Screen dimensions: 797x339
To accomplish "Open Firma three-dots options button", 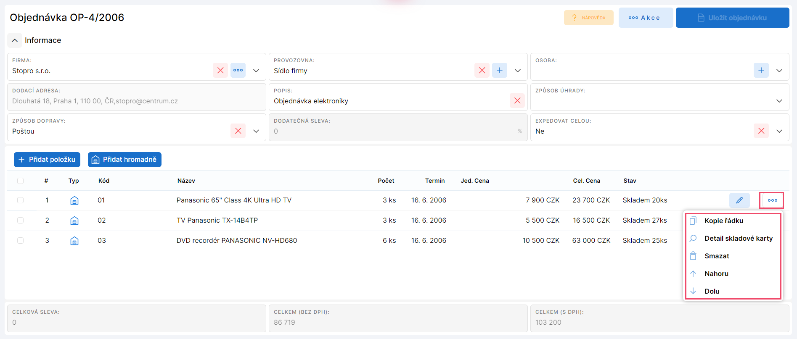I will pyautogui.click(x=238, y=71).
